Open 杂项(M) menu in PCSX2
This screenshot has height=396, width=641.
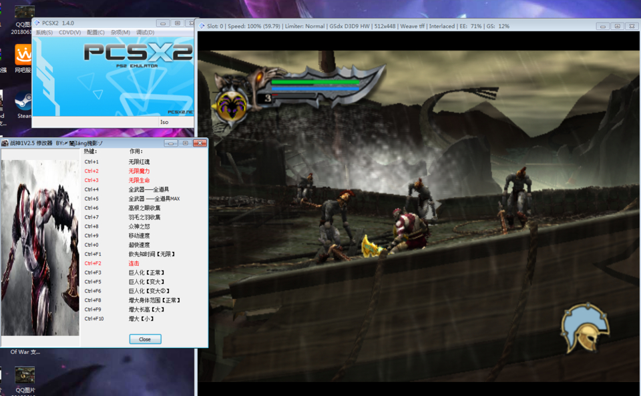click(x=120, y=32)
